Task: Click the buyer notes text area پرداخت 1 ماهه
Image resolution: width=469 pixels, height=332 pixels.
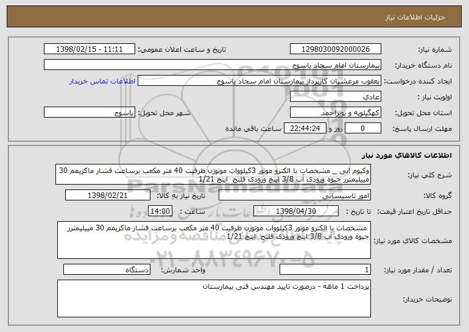Action: coord(214,298)
